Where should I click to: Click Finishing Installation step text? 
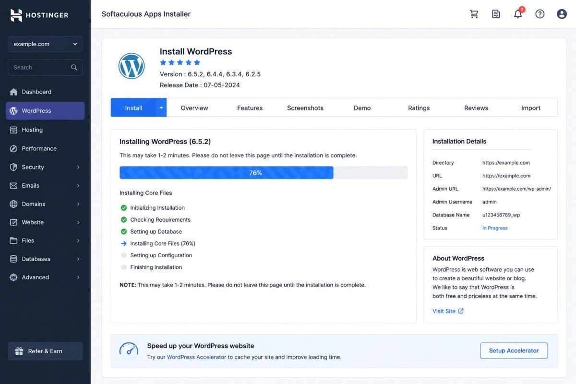[x=156, y=267]
